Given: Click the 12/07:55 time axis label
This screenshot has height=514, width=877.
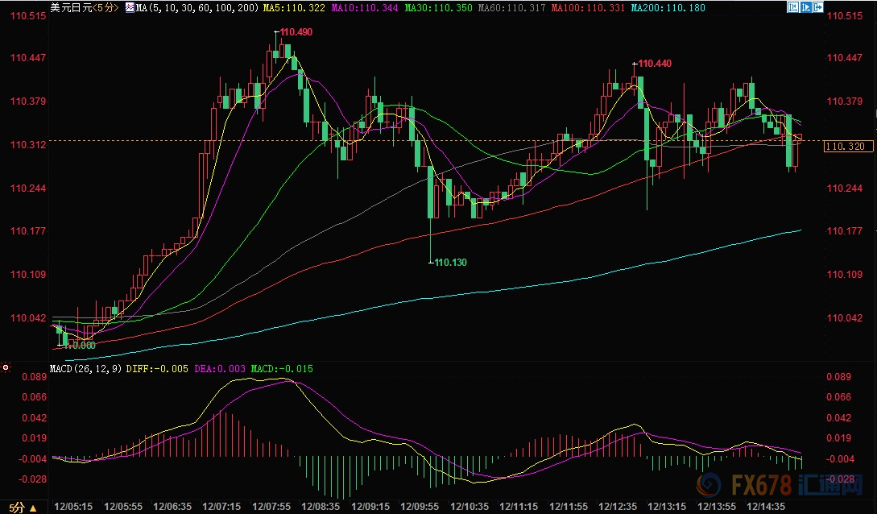Looking at the screenshot, I should (272, 507).
